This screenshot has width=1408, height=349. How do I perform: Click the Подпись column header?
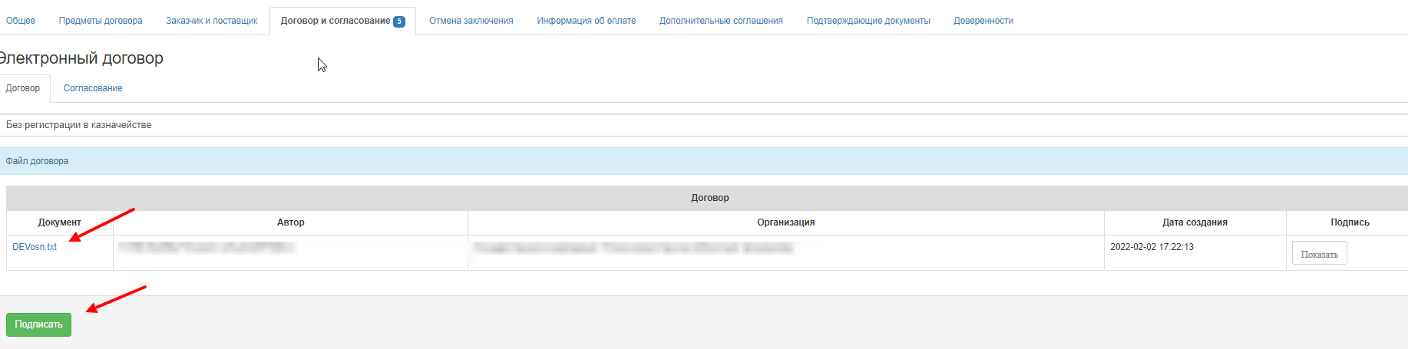[x=1350, y=222]
